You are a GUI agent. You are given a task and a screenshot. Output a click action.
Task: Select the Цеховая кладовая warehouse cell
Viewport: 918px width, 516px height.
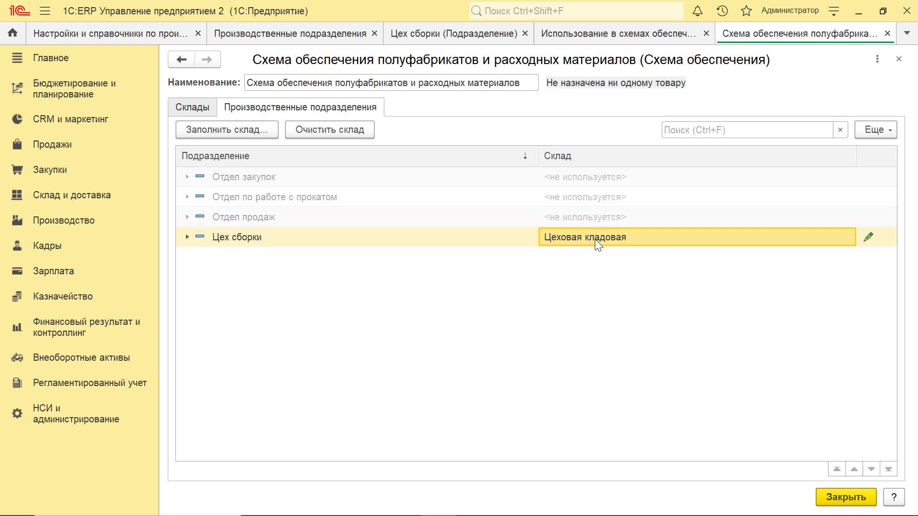click(x=697, y=237)
